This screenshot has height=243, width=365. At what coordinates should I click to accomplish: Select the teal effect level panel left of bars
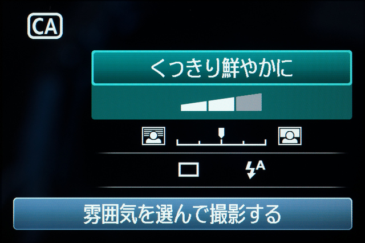coord(136,103)
